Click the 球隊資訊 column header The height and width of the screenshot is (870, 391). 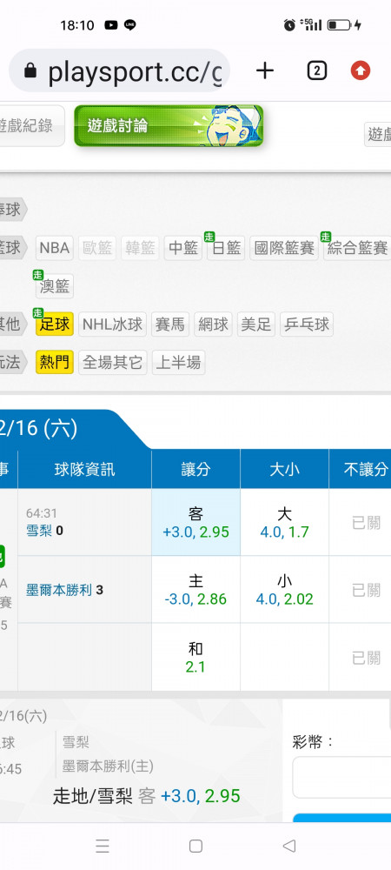tap(85, 470)
